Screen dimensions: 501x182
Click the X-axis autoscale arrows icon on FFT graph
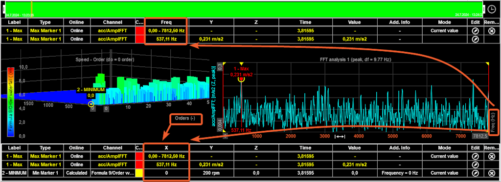[340, 137]
